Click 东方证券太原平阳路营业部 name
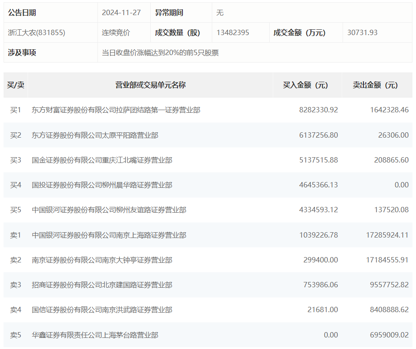The height and width of the screenshot is (349, 416). tap(95, 135)
